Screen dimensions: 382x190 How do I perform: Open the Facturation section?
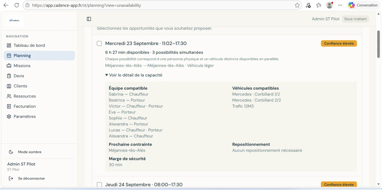39,106
